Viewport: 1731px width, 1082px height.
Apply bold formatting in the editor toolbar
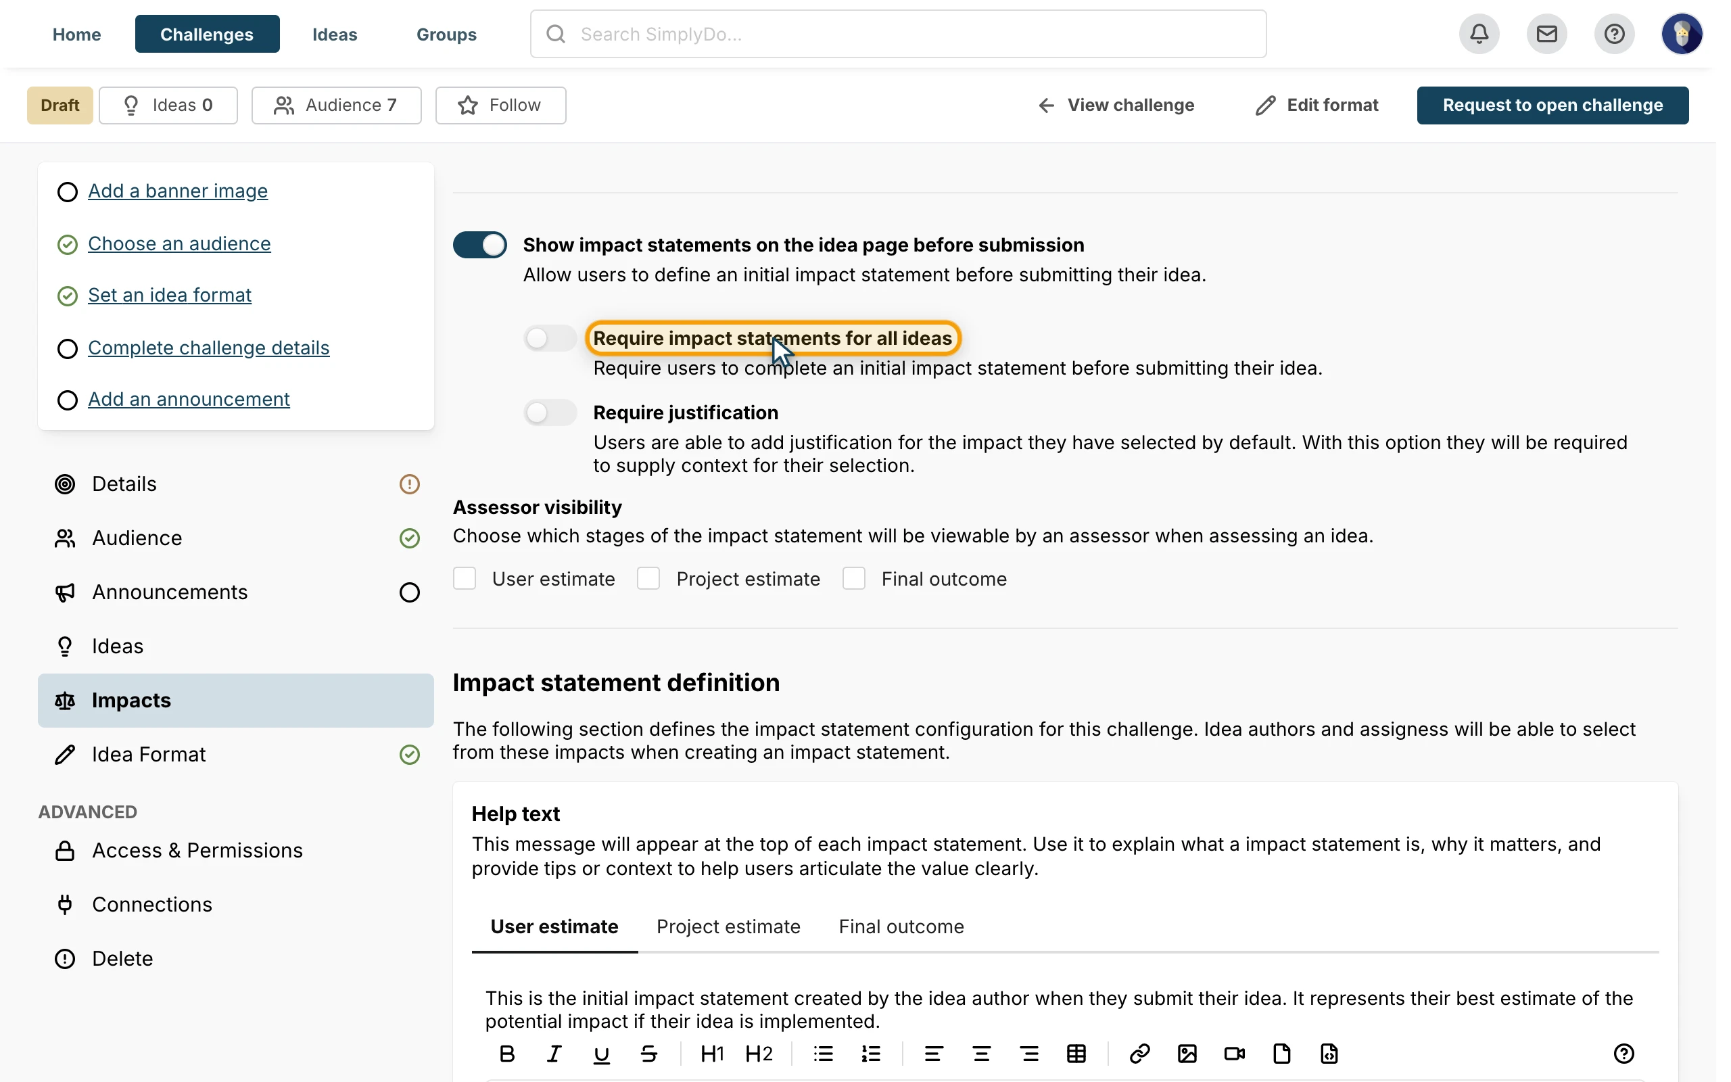(507, 1054)
